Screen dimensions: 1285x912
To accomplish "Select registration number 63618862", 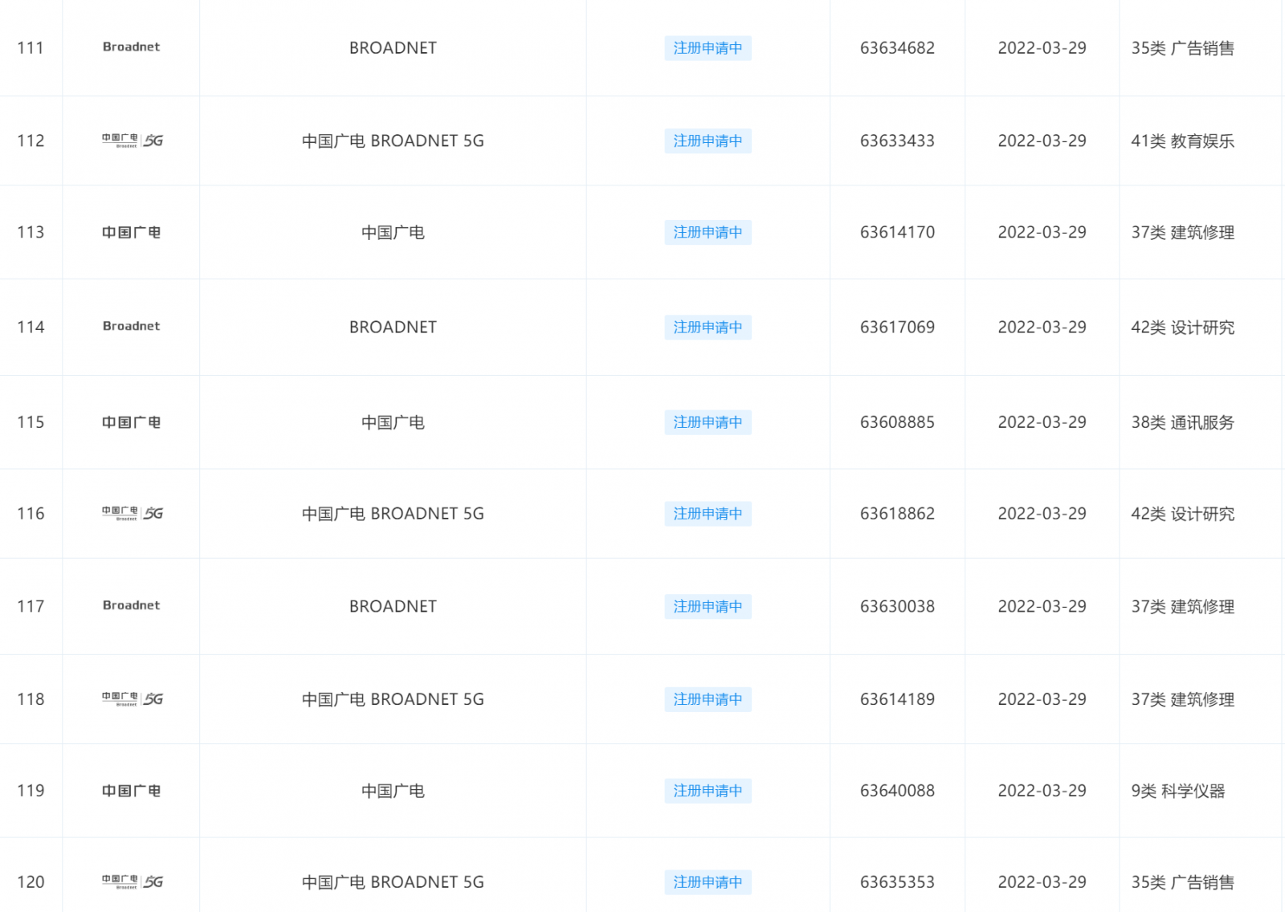I will coord(897,514).
